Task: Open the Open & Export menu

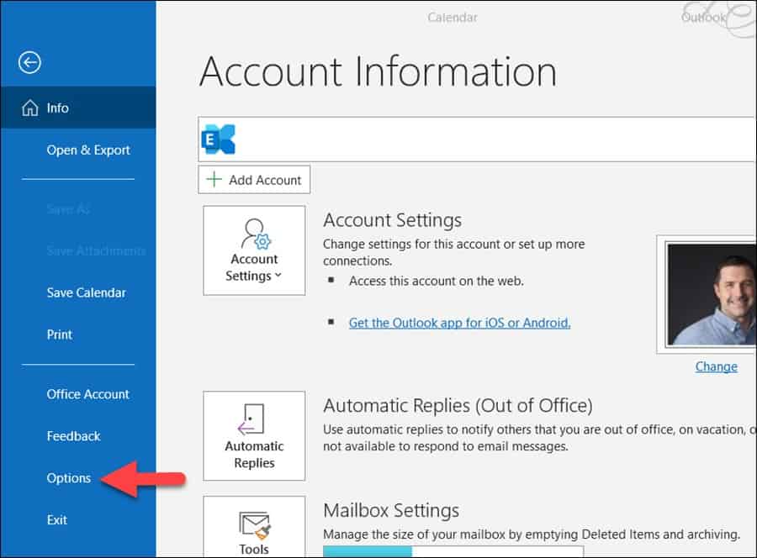Action: pos(88,150)
